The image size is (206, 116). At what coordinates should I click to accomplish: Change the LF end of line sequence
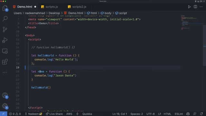[160, 114]
